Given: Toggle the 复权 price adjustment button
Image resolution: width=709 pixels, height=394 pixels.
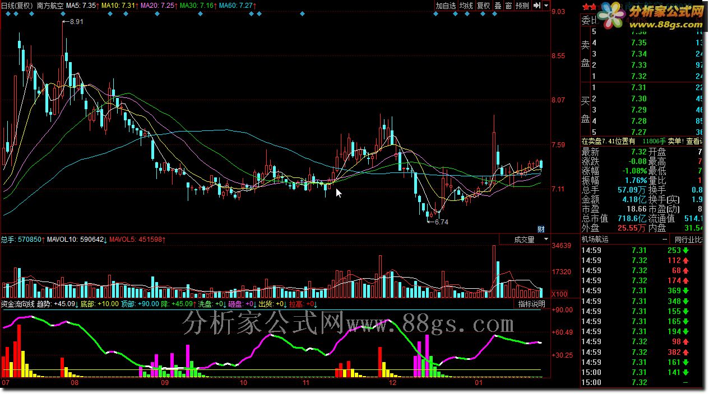Looking at the screenshot, I should point(484,6).
